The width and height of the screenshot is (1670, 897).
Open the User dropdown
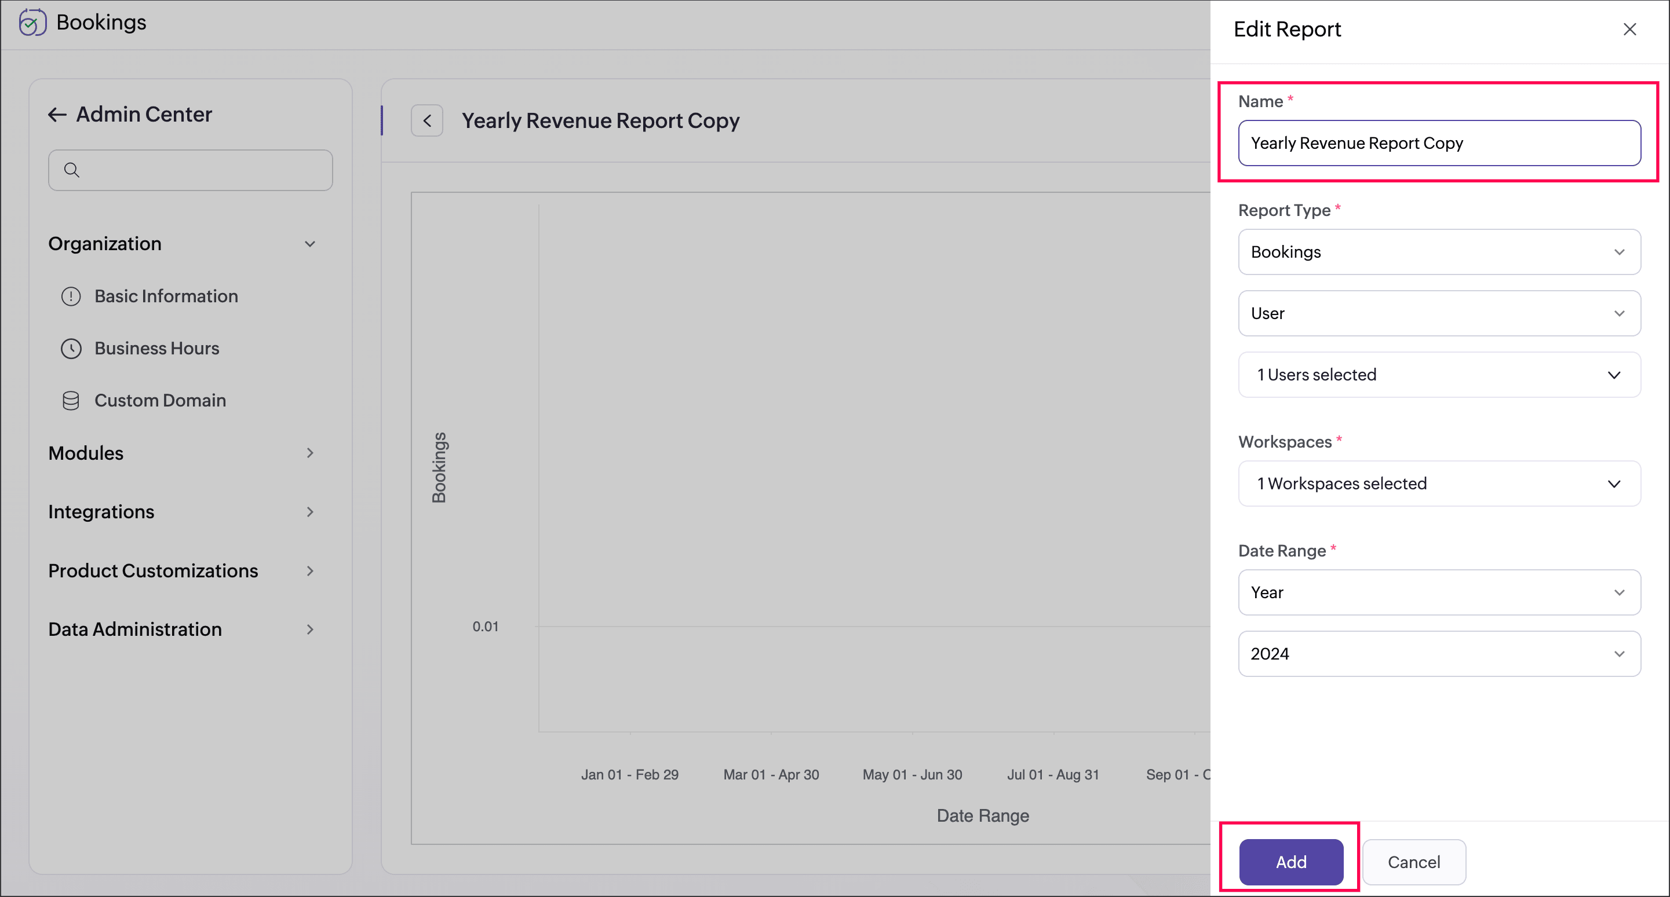tap(1439, 313)
